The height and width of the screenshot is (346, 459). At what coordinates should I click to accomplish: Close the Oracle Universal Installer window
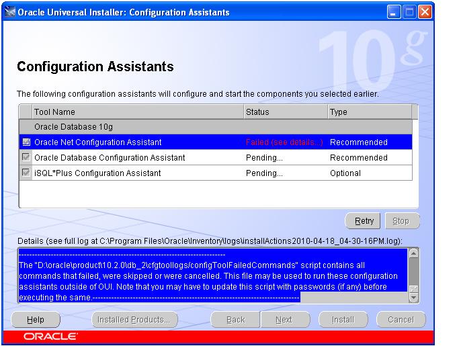click(425, 12)
